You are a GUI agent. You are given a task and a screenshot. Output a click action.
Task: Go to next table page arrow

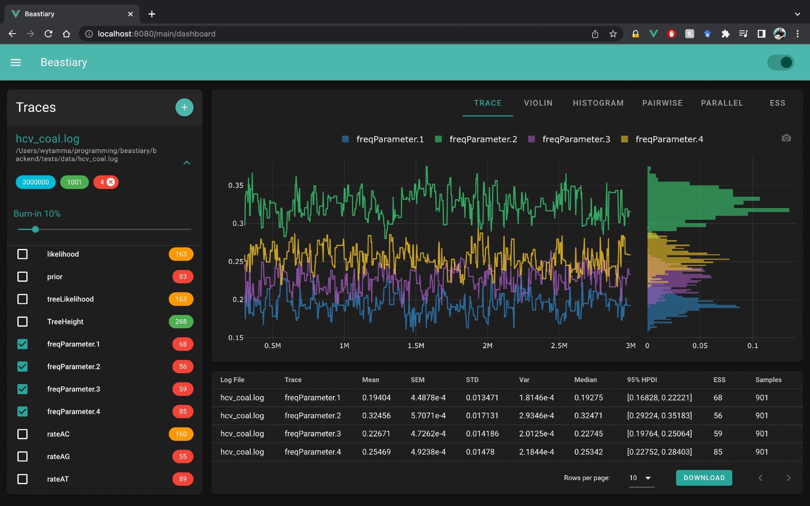[x=788, y=478]
